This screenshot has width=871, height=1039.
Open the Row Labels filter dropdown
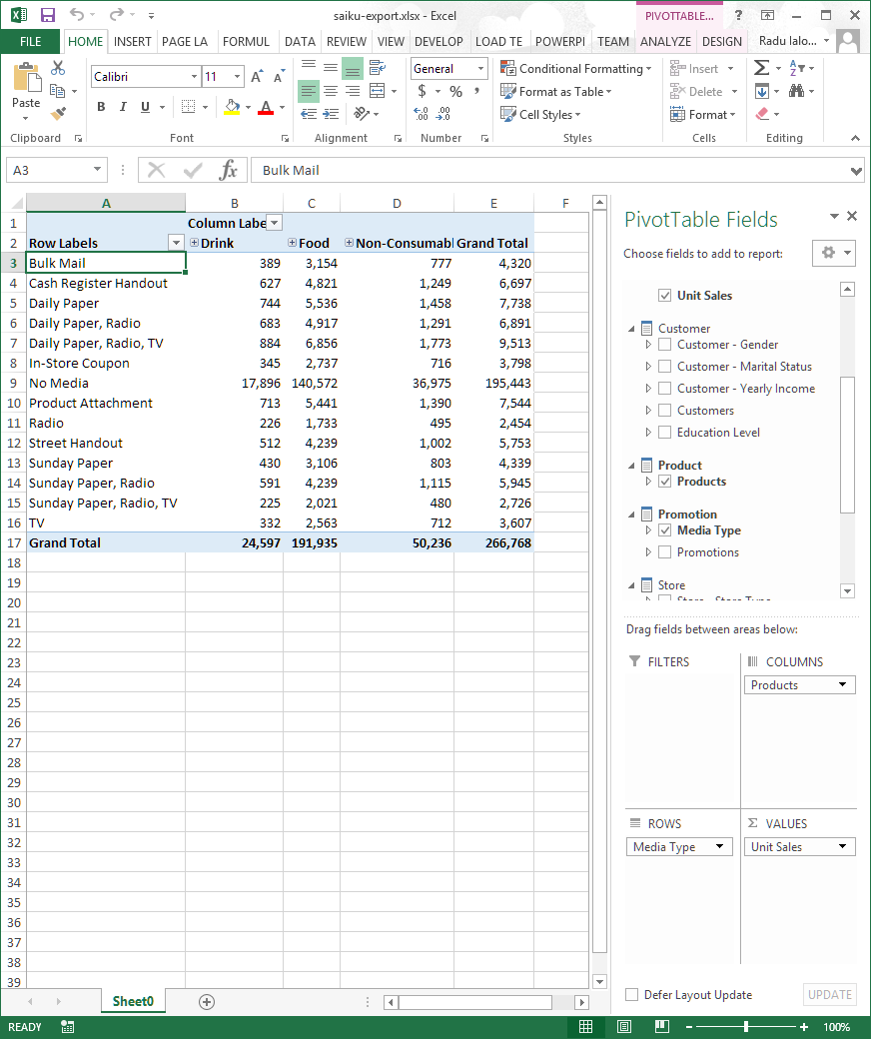(176, 243)
